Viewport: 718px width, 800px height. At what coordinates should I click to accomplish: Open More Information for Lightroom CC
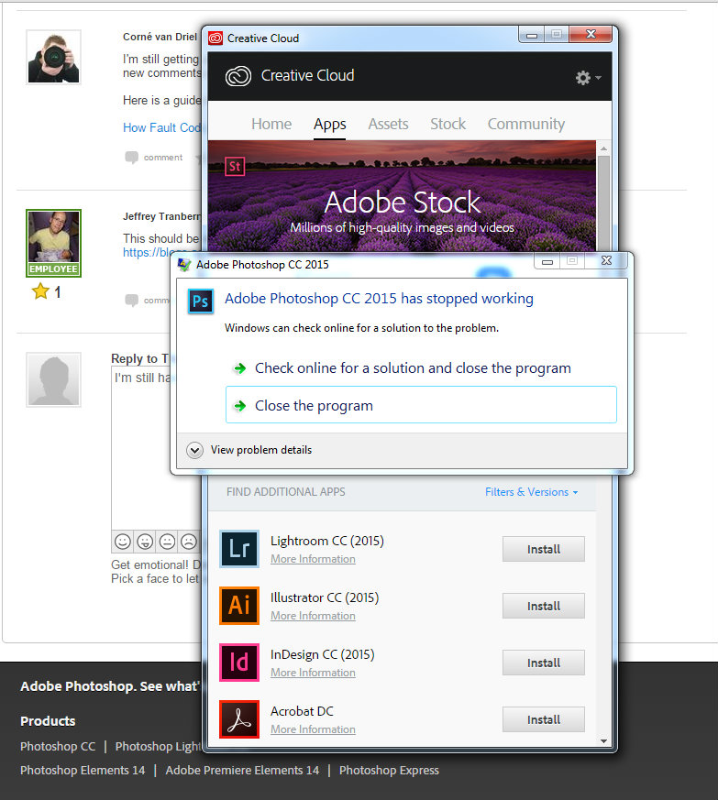[x=313, y=559]
